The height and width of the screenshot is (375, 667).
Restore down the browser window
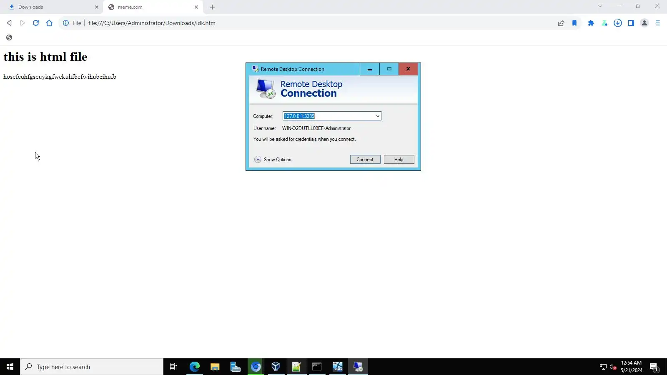pyautogui.click(x=638, y=6)
